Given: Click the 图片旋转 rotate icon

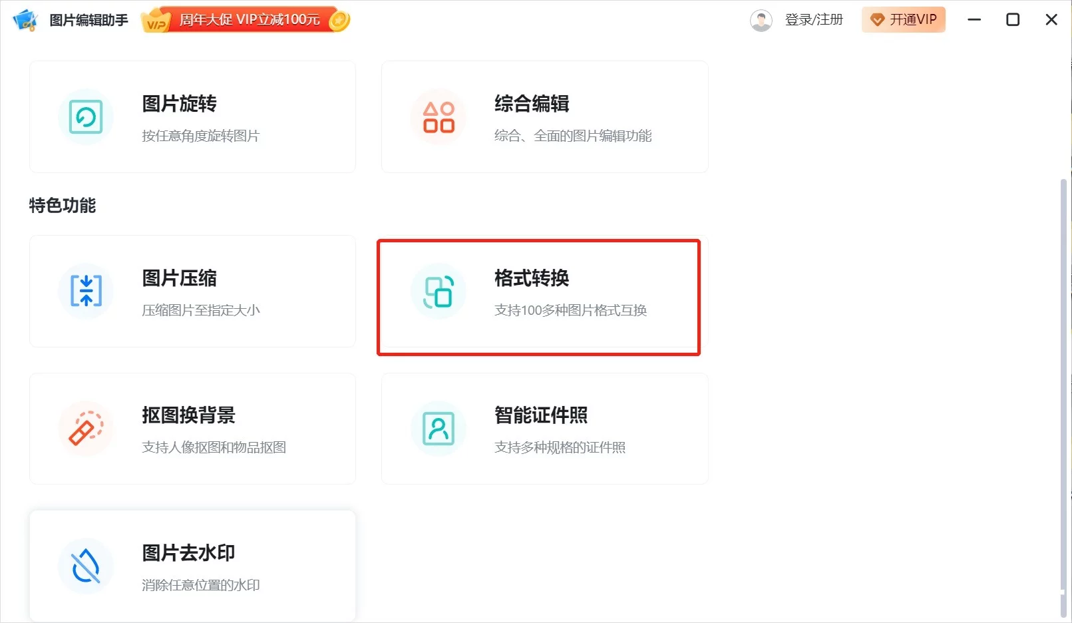Looking at the screenshot, I should [86, 117].
